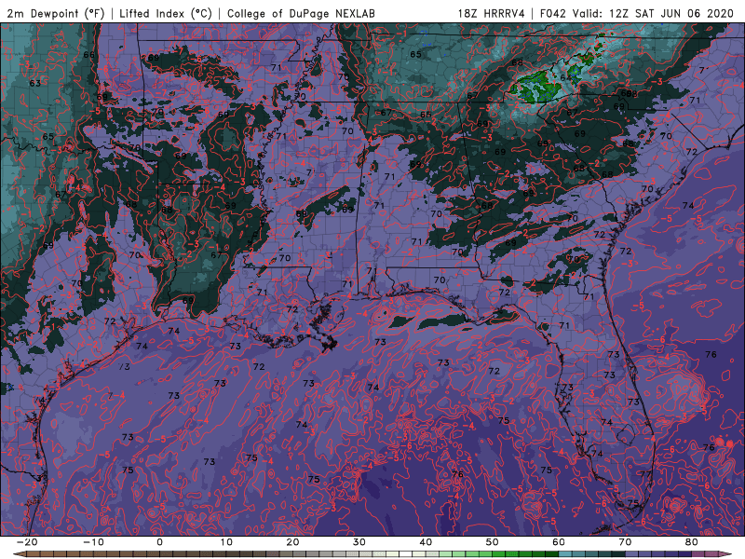745x559 pixels.
Task: Click the '18Z HRRRV4' model run label
Action: pyautogui.click(x=492, y=13)
